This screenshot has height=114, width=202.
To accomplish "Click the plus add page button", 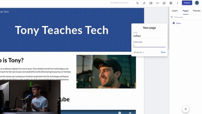I will coord(186,109).
